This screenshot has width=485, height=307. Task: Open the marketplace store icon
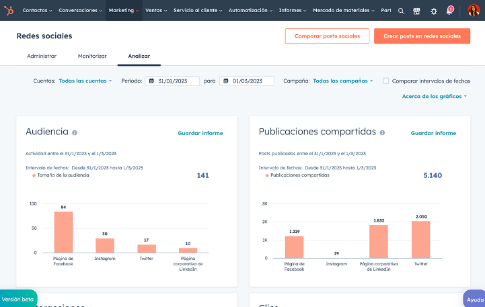click(416, 11)
